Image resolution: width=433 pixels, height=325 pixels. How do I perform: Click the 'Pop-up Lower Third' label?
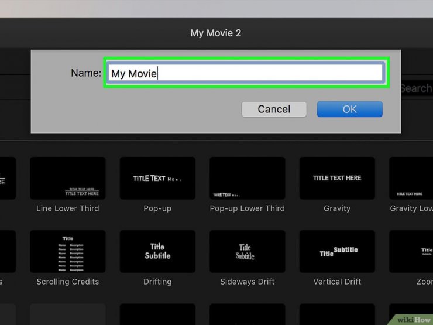pyautogui.click(x=247, y=208)
